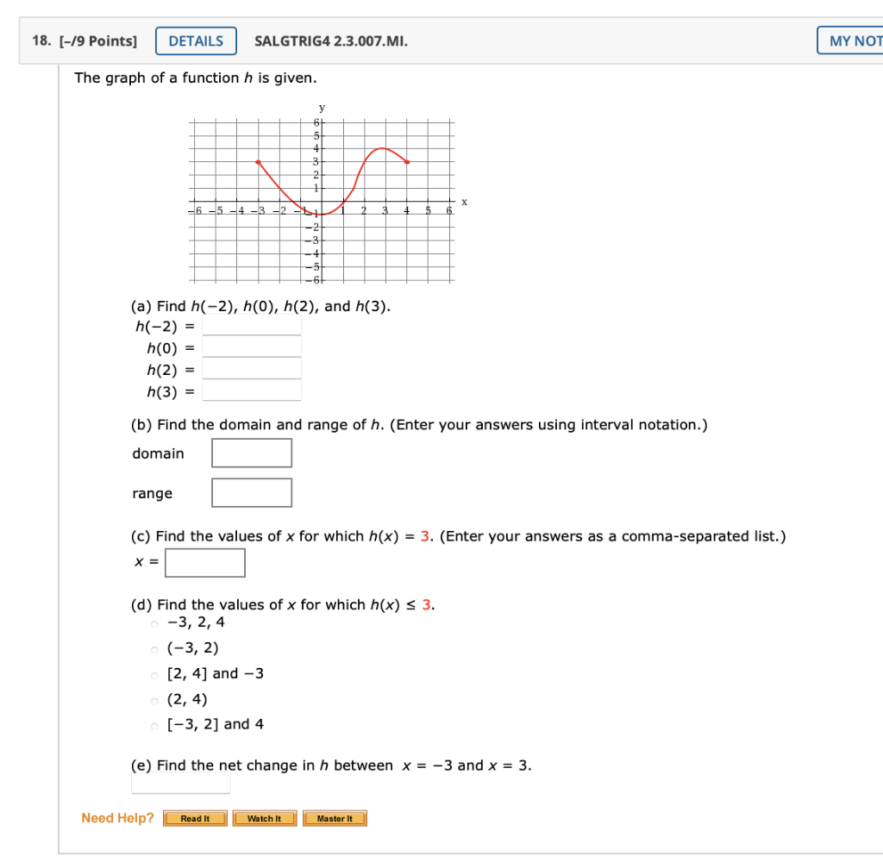This screenshot has height=856, width=883.
Task: Open MY NOTES
Action: click(854, 41)
